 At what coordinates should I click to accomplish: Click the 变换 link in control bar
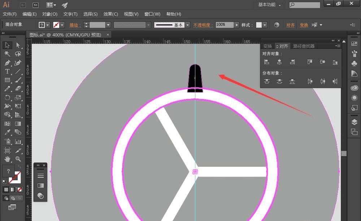[x=304, y=25]
